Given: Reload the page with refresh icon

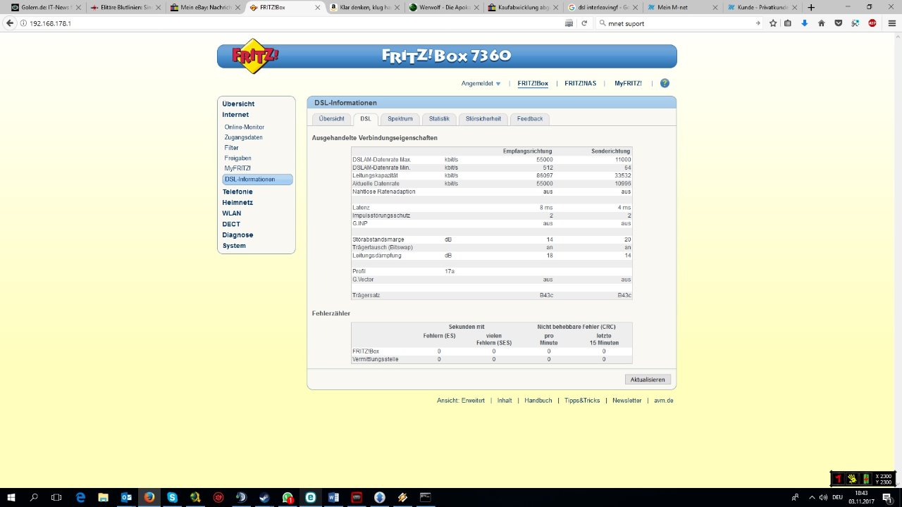Looking at the screenshot, I should pyautogui.click(x=583, y=23).
